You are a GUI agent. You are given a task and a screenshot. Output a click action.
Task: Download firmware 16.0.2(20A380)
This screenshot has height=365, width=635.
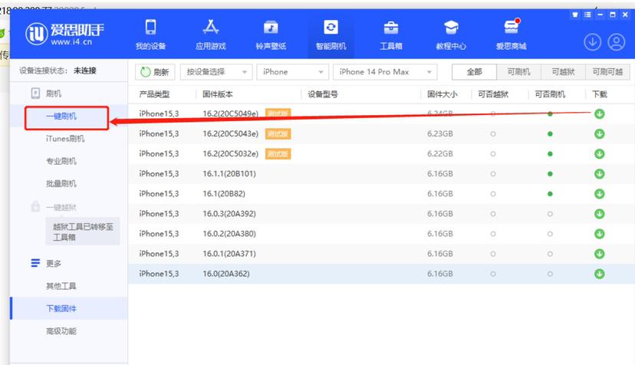(600, 234)
